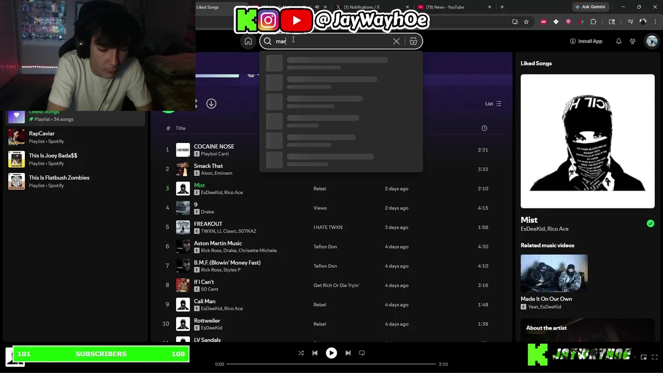This screenshot has width=663, height=373.
Task: Open the Adblock Plus extension
Action: pos(543,22)
